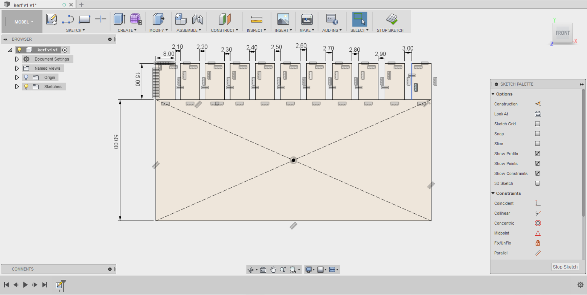Screen dimensions: 587x295
Task: Jump to end of timeline
Action: tap(45, 285)
